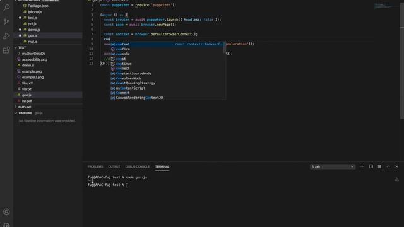The height and width of the screenshot is (227, 404).
Task: Open the Manage gear icon
Action: [x=6, y=225]
